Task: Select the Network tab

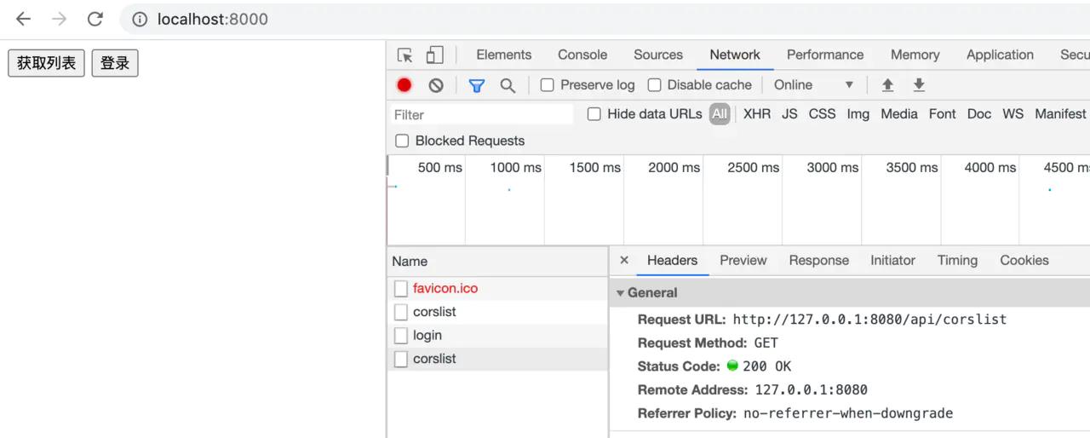Action: pyautogui.click(x=735, y=55)
